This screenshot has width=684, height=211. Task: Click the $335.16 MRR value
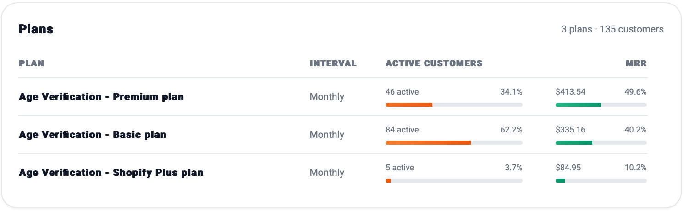570,130
